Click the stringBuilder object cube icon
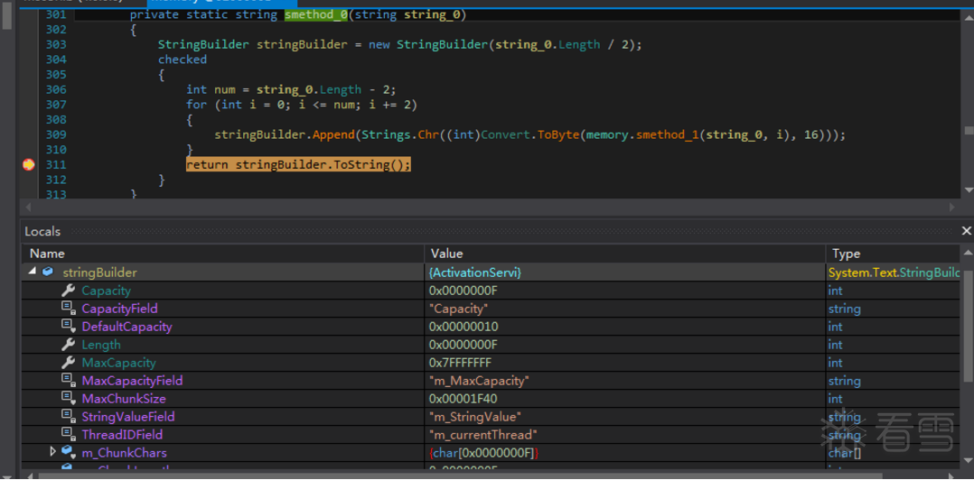 [48, 272]
